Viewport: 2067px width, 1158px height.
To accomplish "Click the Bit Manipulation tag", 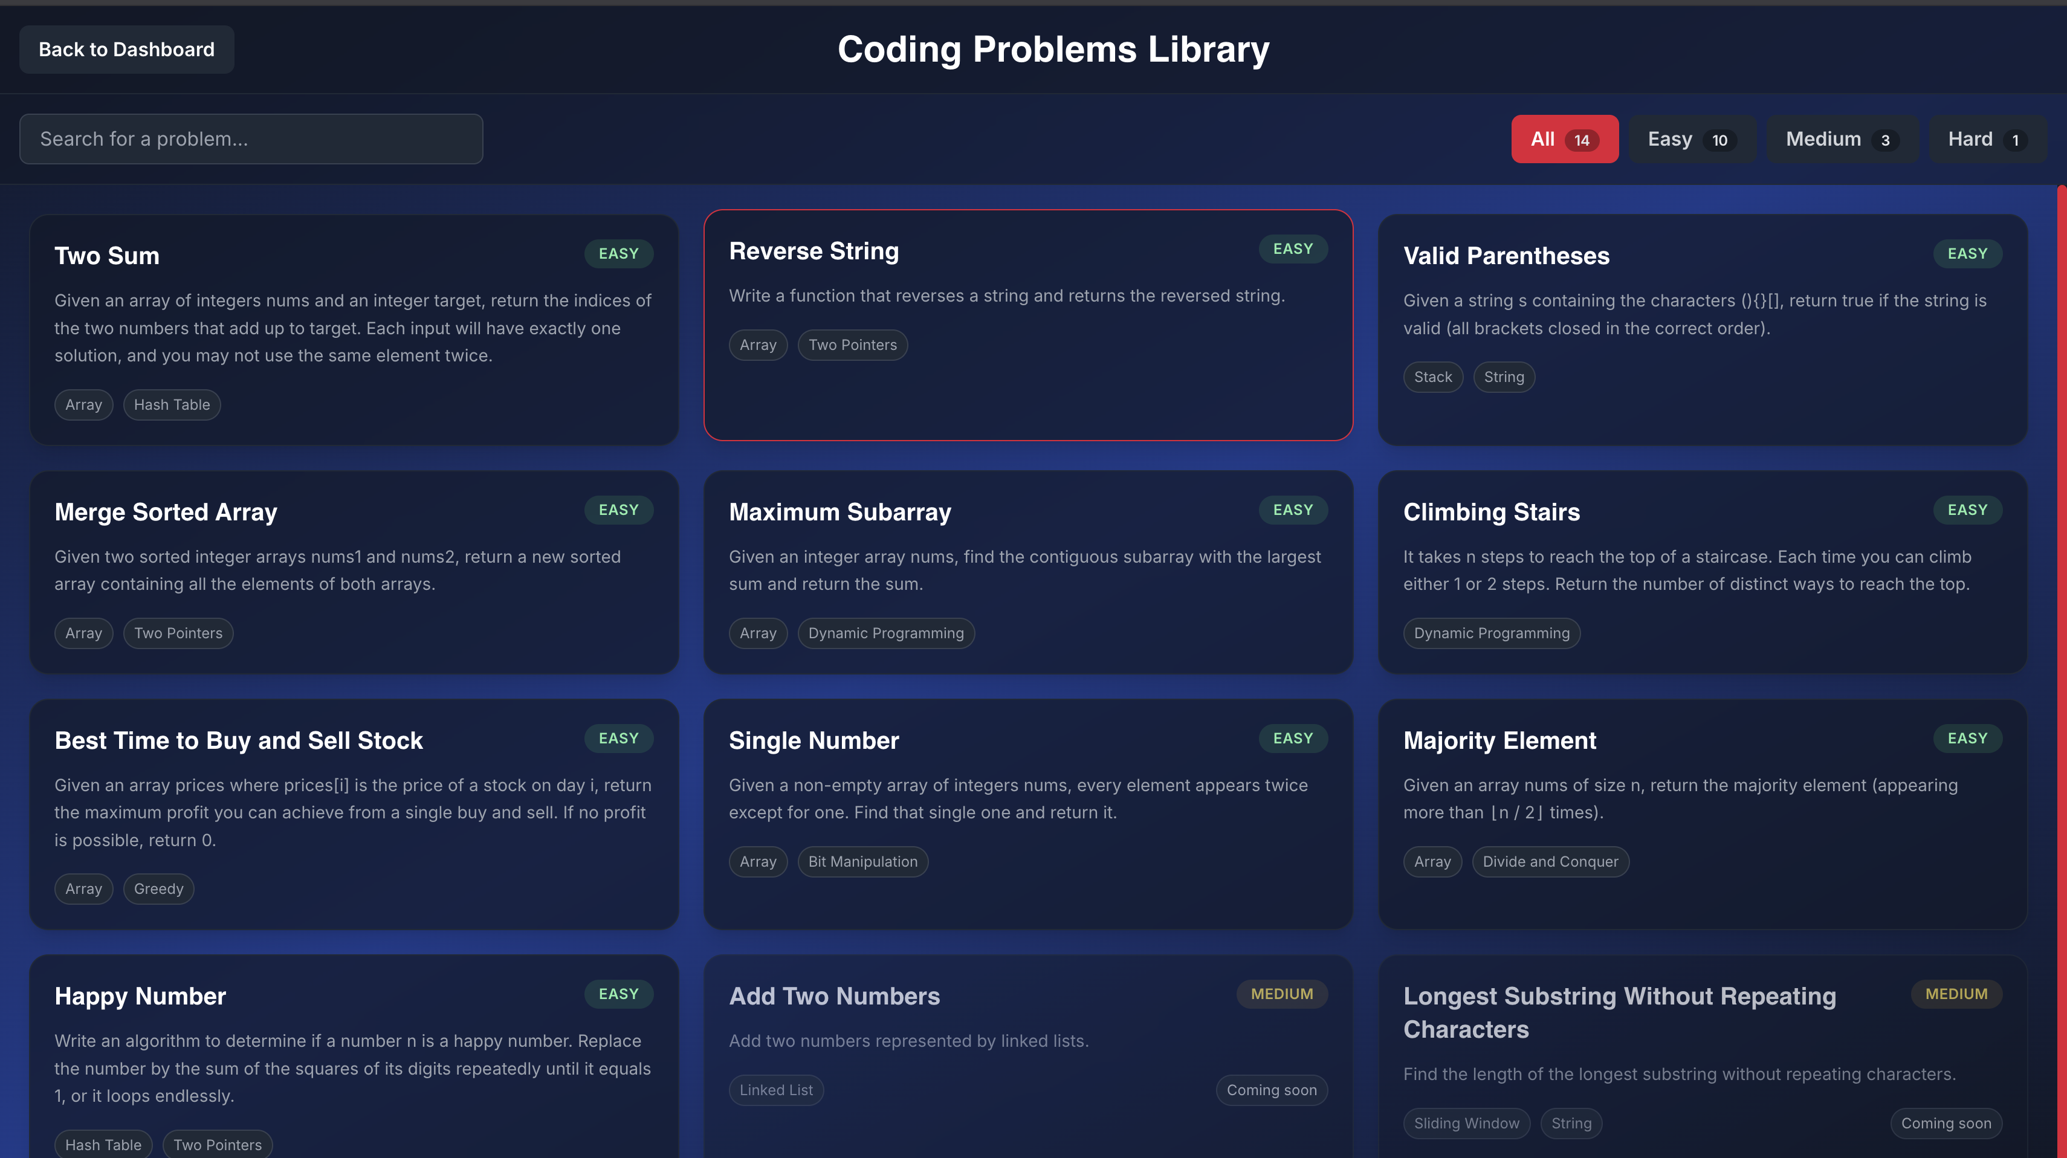I will [862, 861].
